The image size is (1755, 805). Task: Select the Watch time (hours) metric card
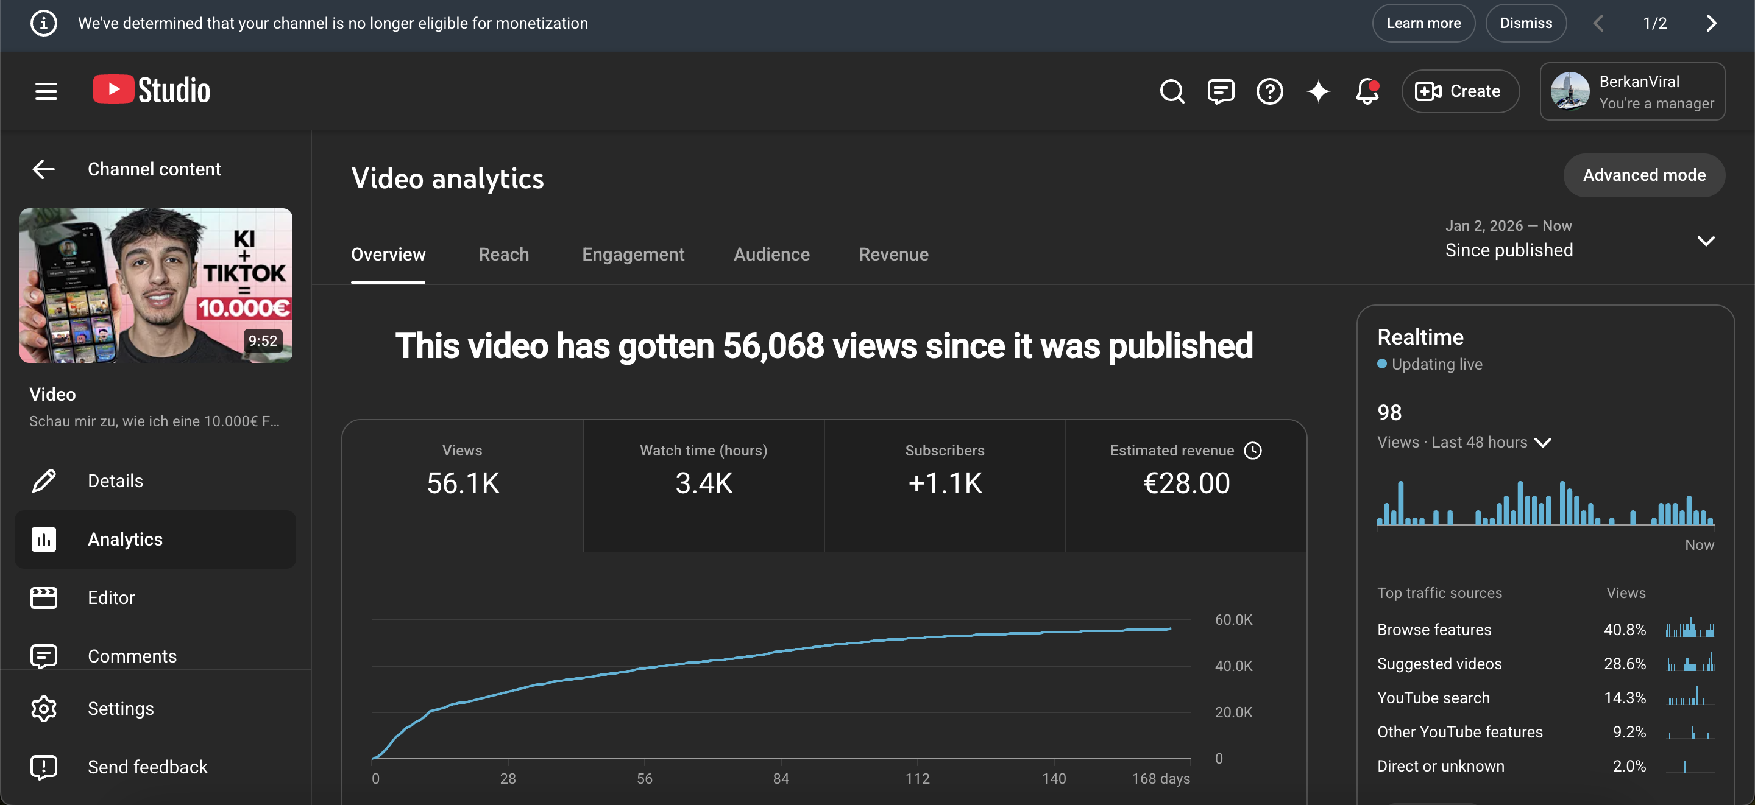click(x=703, y=485)
